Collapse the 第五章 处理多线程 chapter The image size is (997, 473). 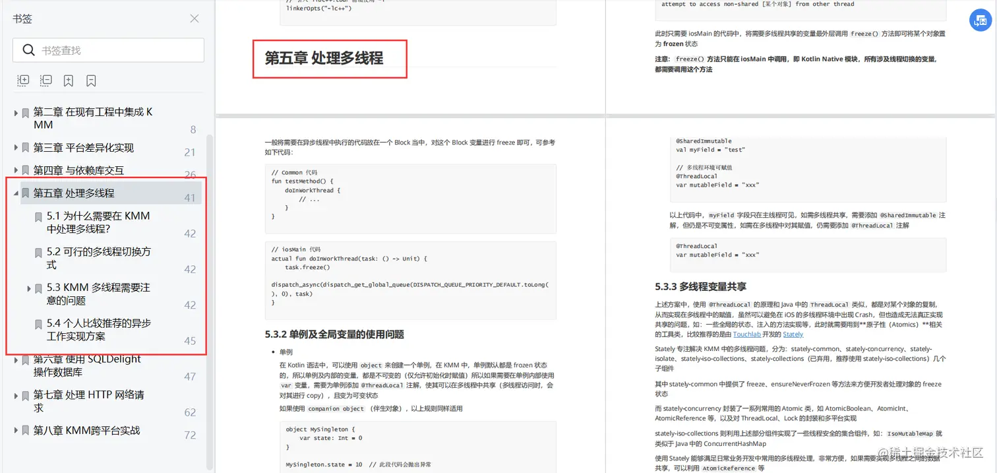point(15,193)
